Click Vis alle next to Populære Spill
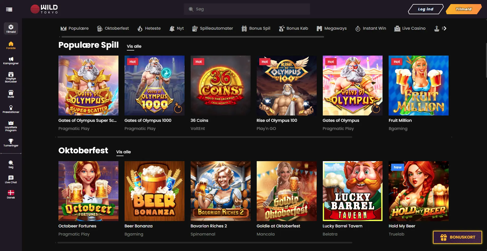 (134, 46)
